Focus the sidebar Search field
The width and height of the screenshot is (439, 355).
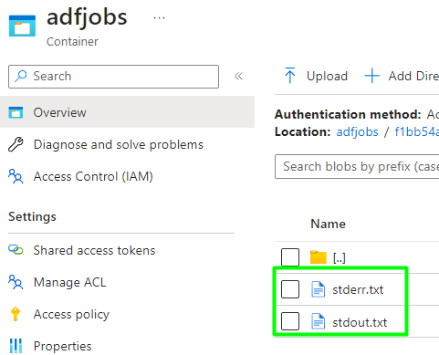pos(113,77)
